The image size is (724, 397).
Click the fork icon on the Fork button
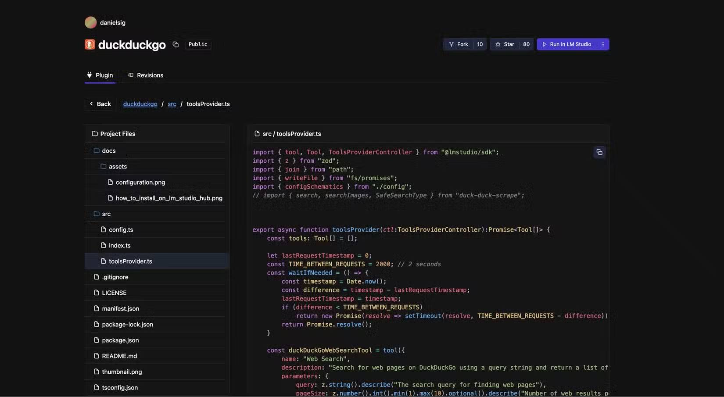(x=451, y=44)
